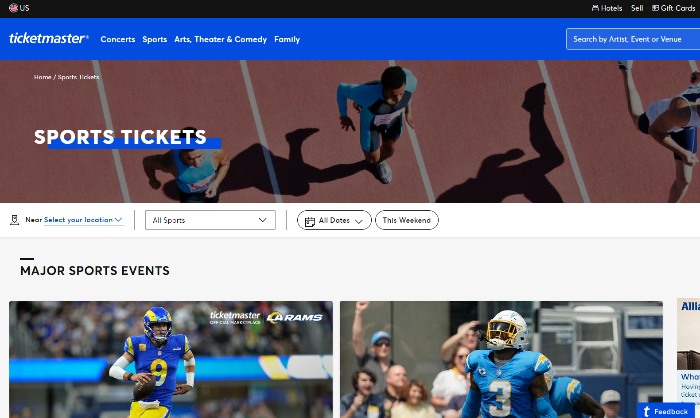The image size is (700, 418).
Task: Click the US flag icon
Action: tap(14, 8)
